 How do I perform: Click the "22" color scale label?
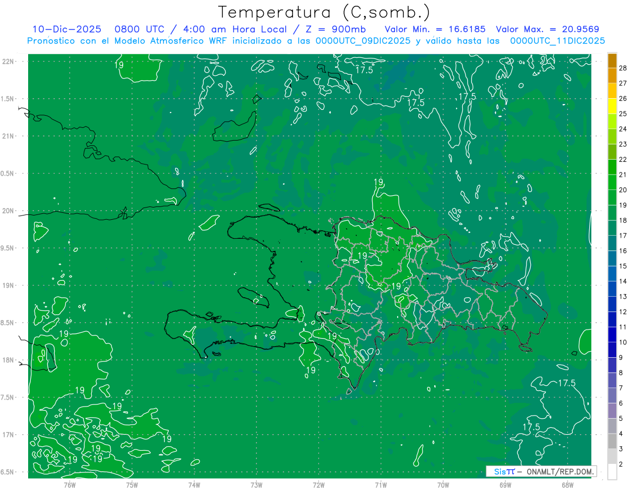624,160
